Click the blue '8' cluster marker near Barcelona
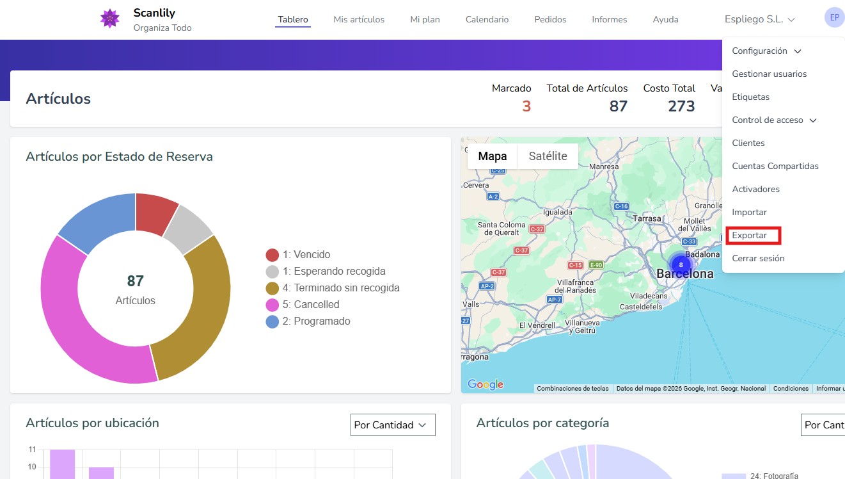This screenshot has width=845, height=479. 680,264
